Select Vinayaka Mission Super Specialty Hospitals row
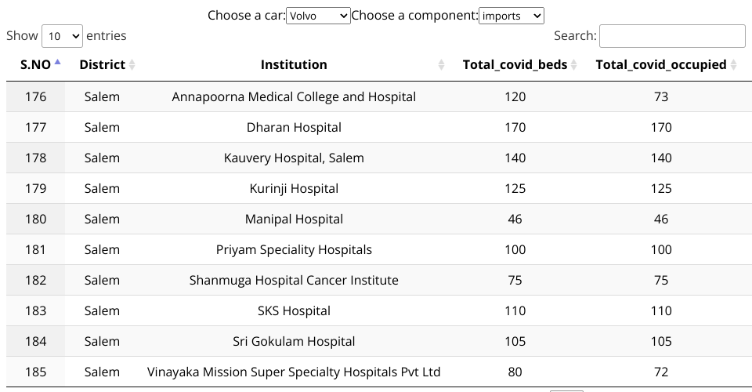 pos(294,372)
